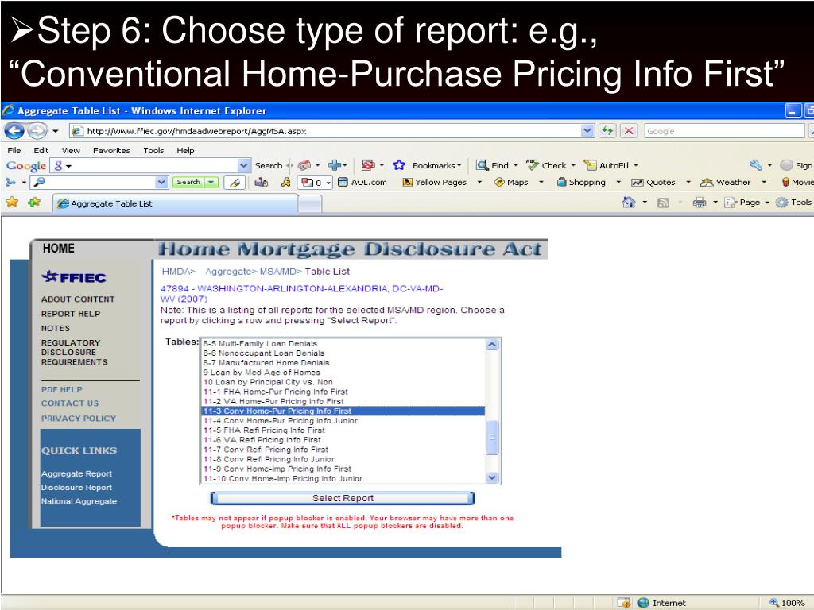814x610 pixels.
Task: Click the Select Report button
Action: pos(343,498)
